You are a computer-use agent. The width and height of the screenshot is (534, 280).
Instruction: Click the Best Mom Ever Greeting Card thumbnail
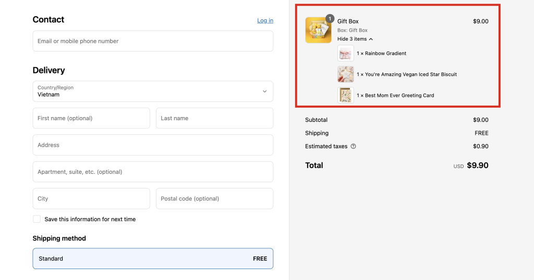tap(346, 95)
